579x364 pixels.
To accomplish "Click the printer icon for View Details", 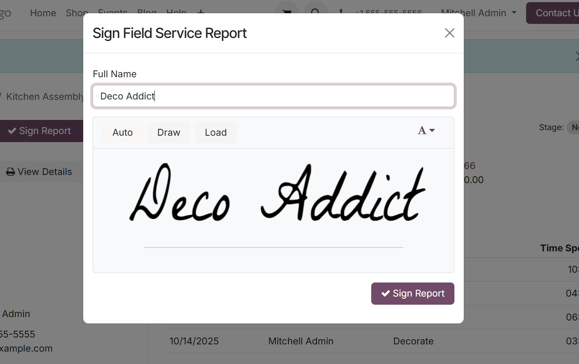I will 11,172.
